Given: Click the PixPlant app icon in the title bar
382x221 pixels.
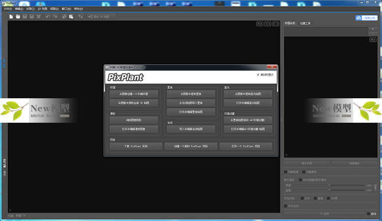Looking at the screenshot, I should coord(4,3).
